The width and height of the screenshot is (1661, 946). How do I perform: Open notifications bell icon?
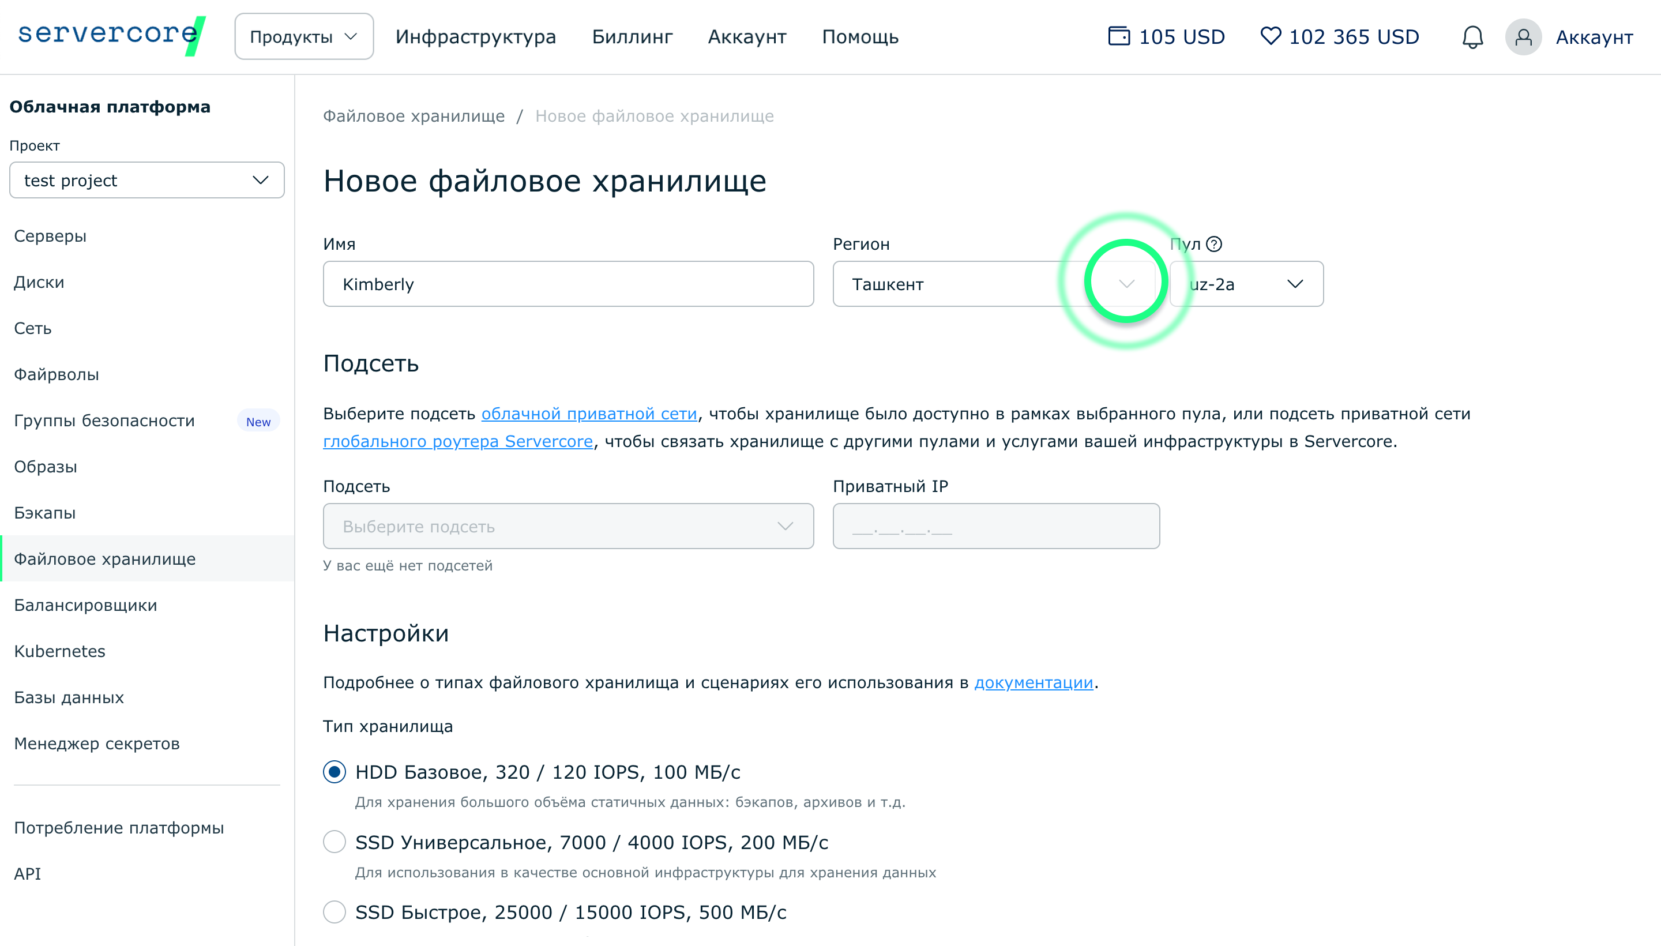[1472, 37]
